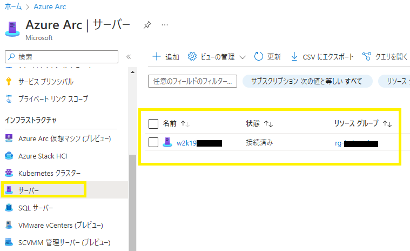Click the SCVMM 管理サーバー icon
This screenshot has height=251, width=410.
[9, 242]
